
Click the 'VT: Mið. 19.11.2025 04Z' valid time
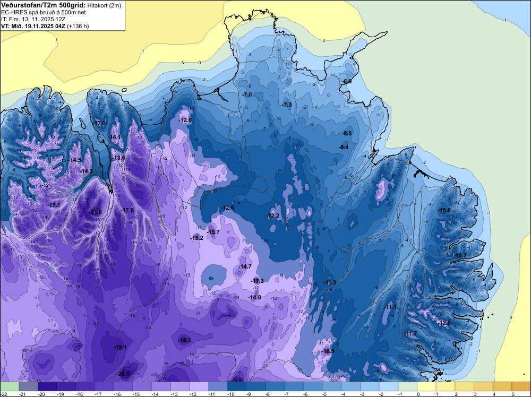33,26
